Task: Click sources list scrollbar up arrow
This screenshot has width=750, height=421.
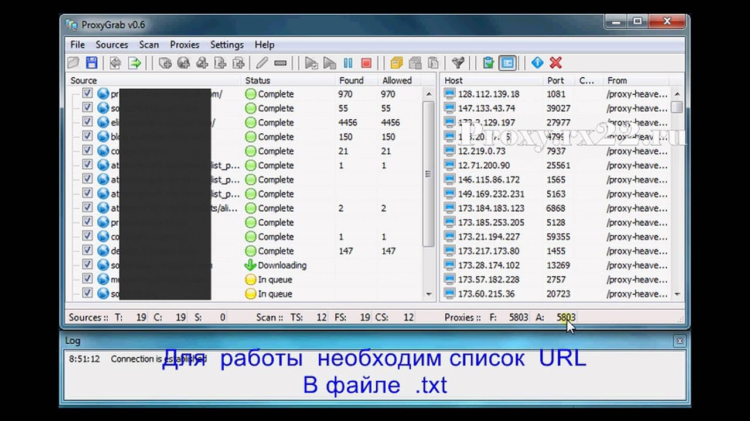Action: [x=429, y=94]
